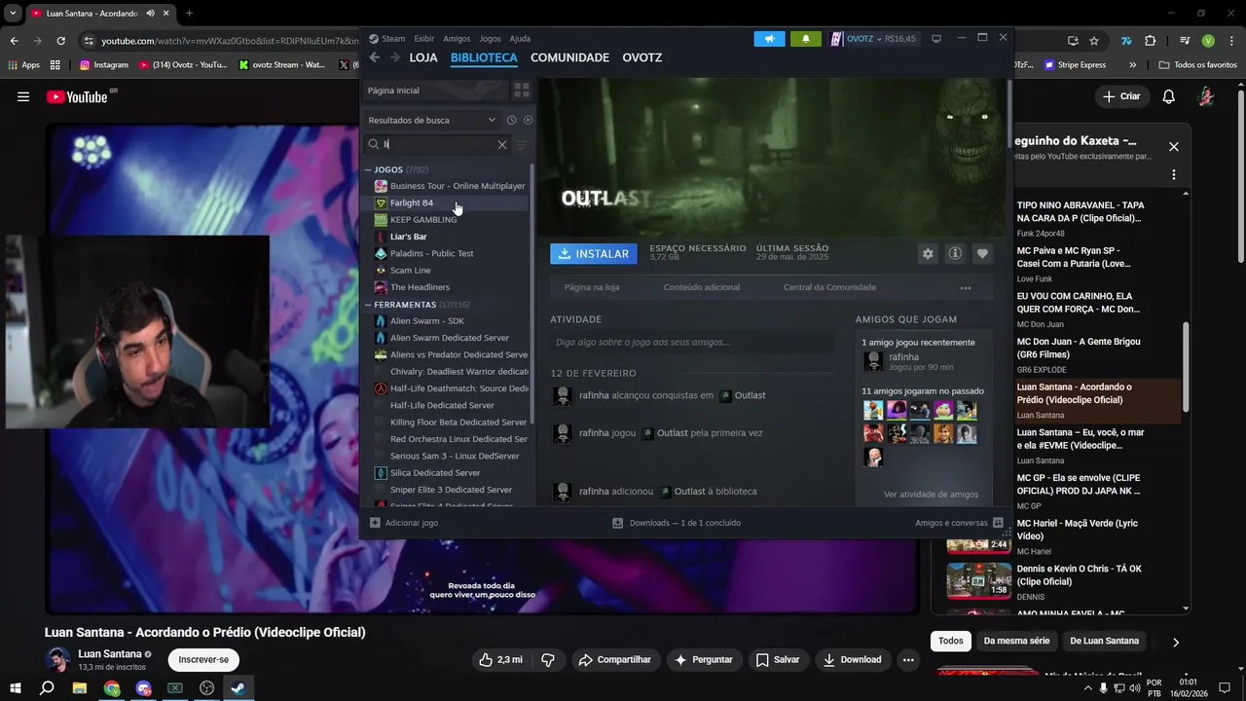The image size is (1246, 701).
Task: Open Windows Start menu
Action: click(15, 688)
